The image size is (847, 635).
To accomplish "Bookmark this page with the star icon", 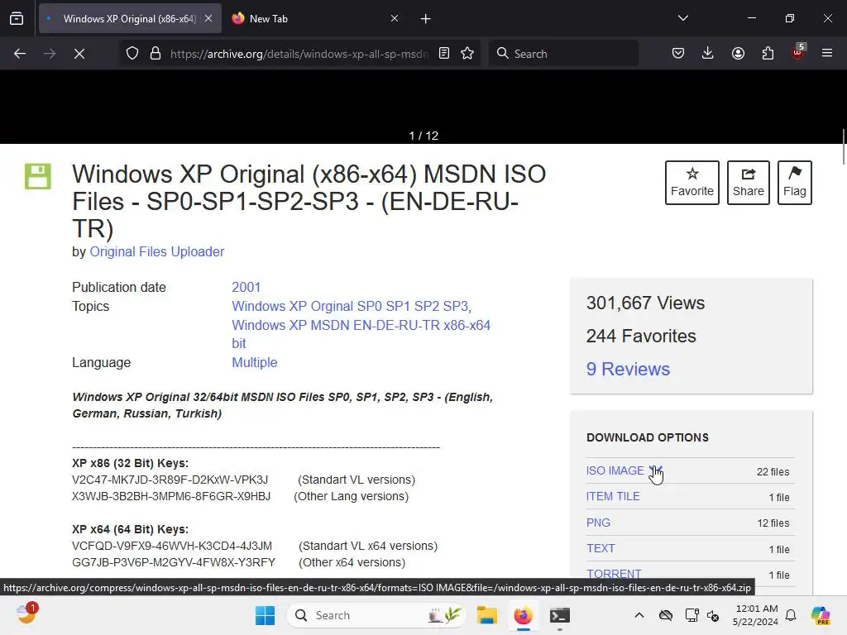I will tap(467, 53).
